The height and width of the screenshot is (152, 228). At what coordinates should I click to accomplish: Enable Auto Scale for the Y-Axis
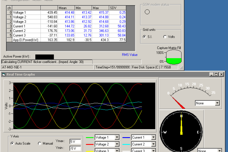point(12,143)
